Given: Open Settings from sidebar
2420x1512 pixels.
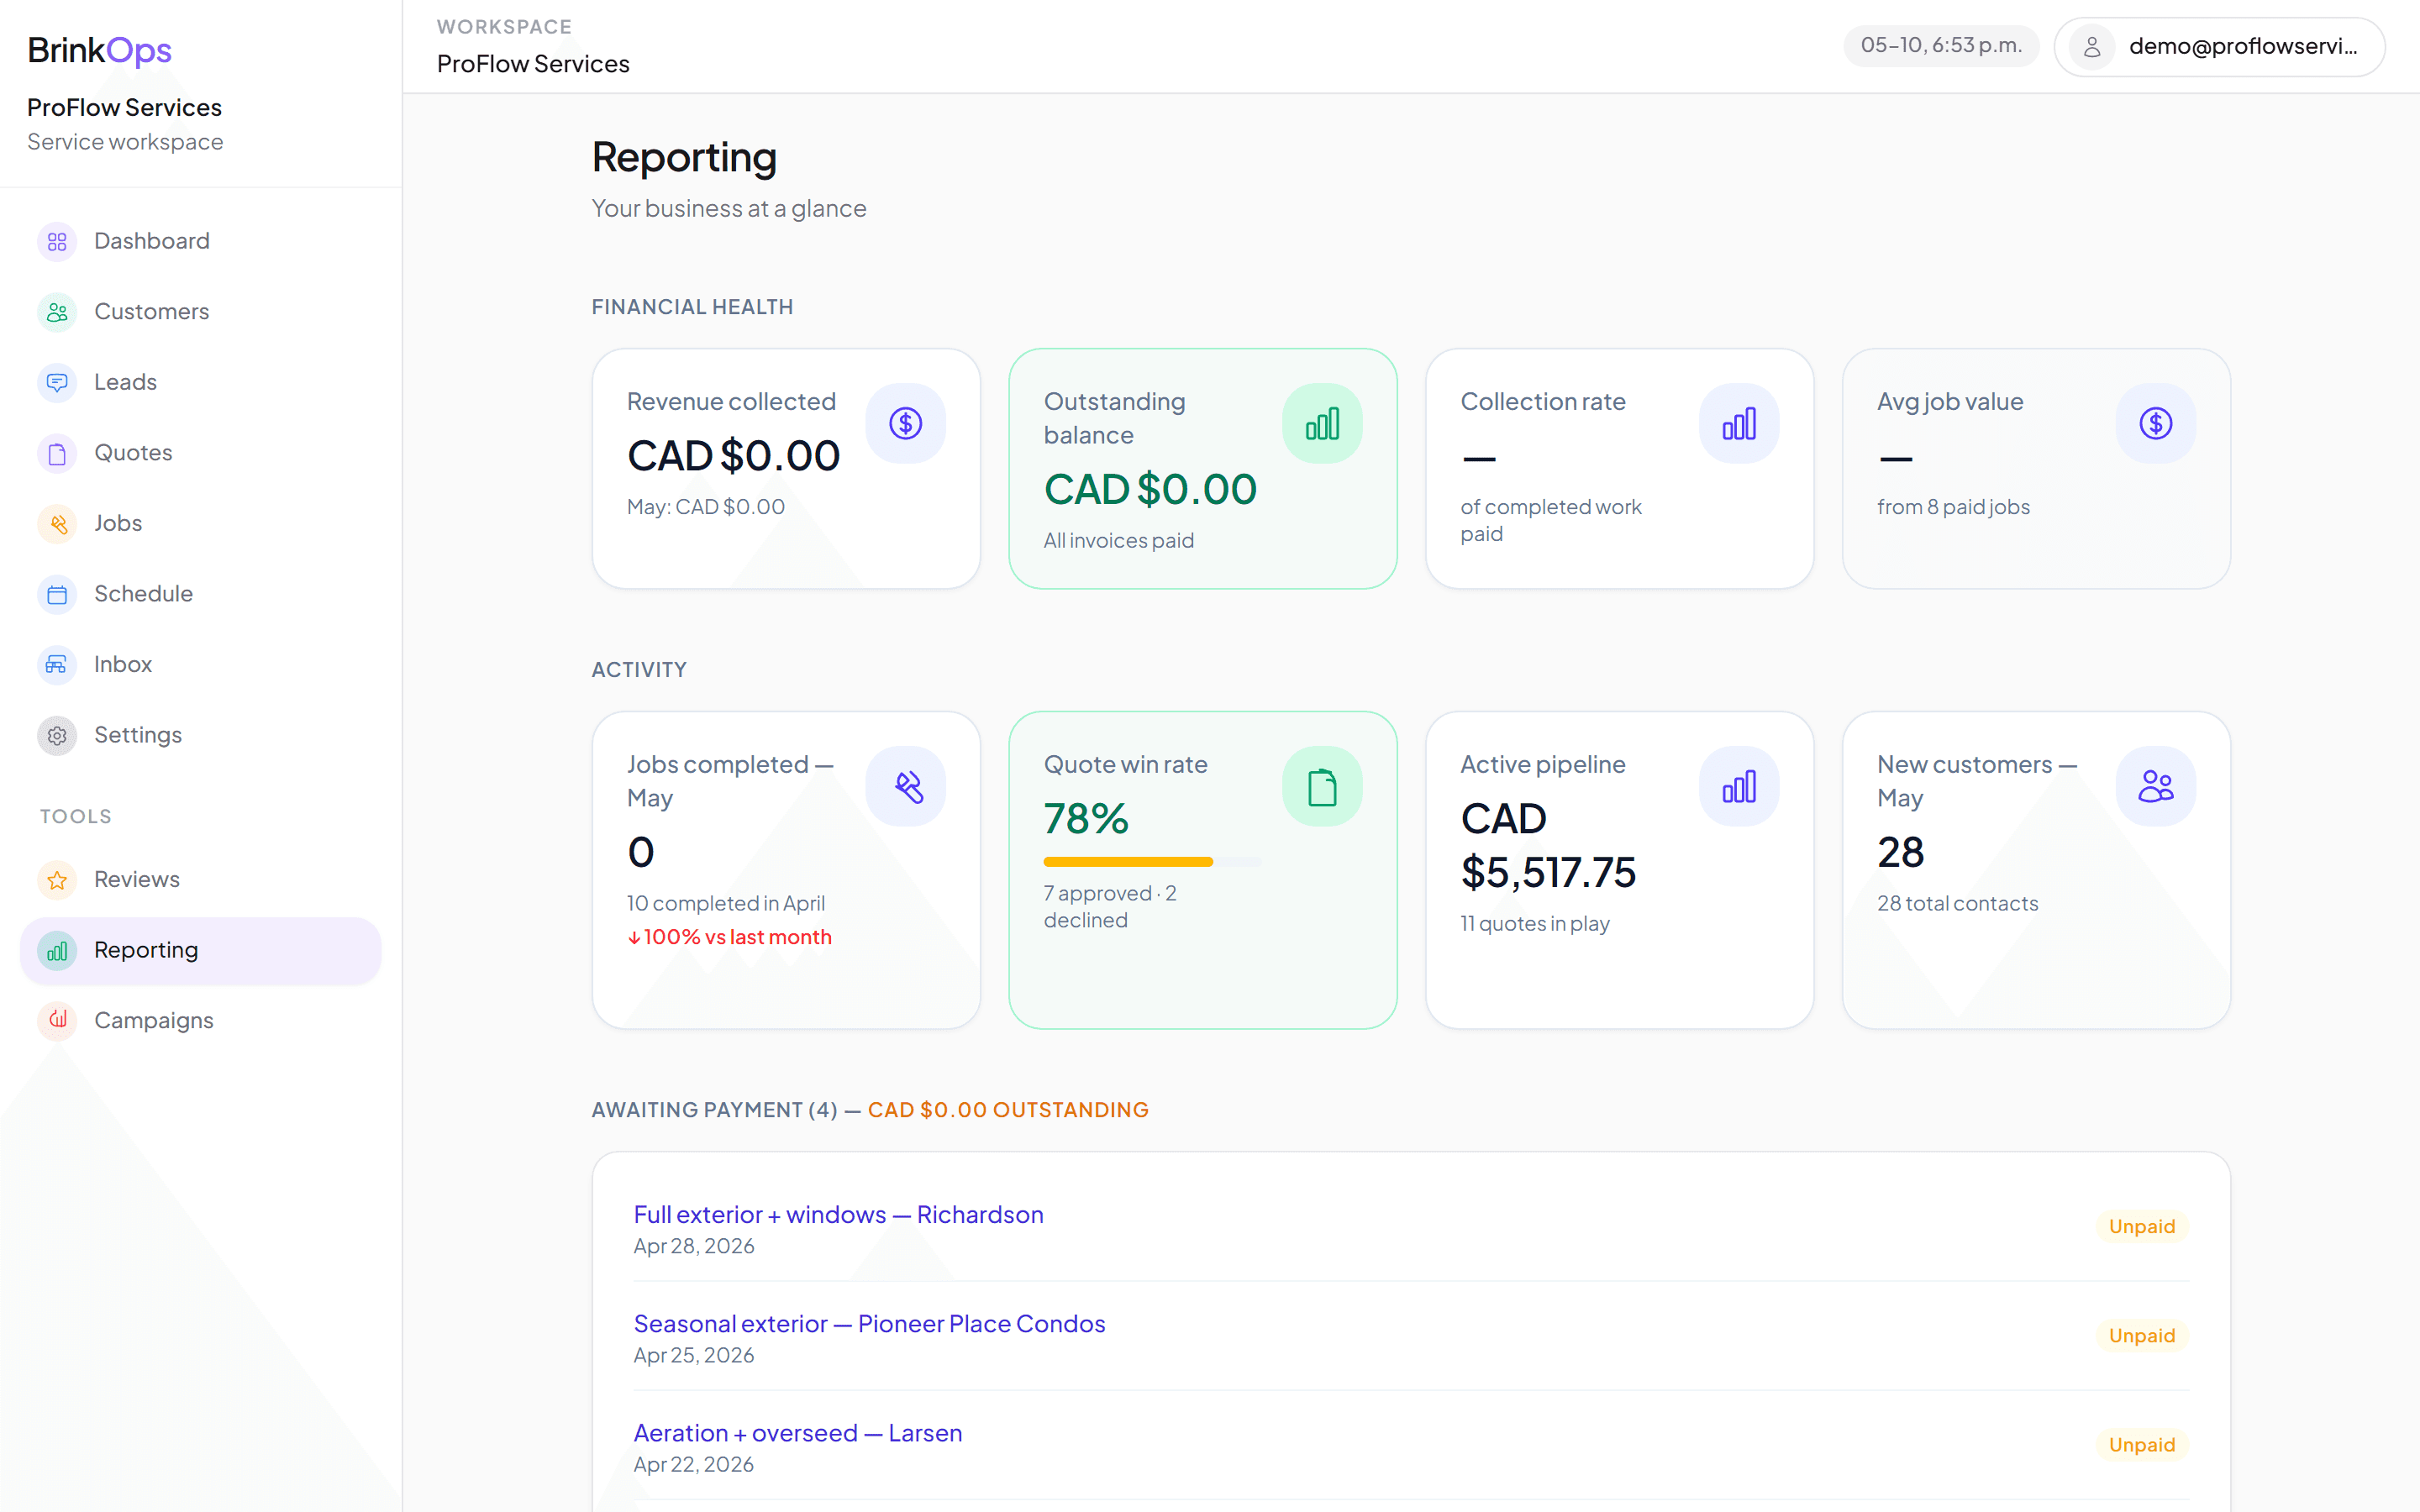Looking at the screenshot, I should (x=200, y=735).
